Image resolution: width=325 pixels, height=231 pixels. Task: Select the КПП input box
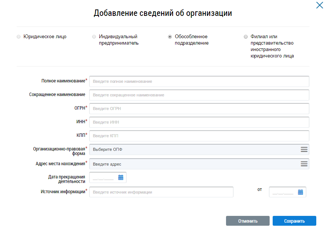199,136
